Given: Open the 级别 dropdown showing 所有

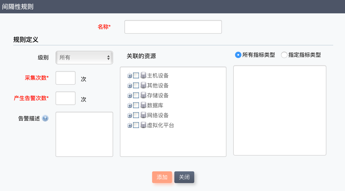Looking at the screenshot, I should [x=84, y=57].
